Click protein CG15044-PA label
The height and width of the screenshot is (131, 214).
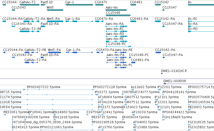[13, 50]
